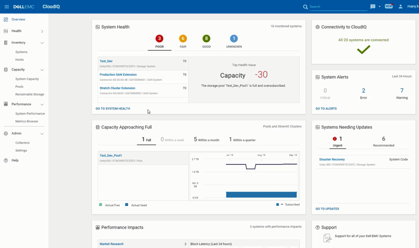The height and width of the screenshot is (248, 419).
Task: Open Collectors under Admin
Action: [22, 143]
